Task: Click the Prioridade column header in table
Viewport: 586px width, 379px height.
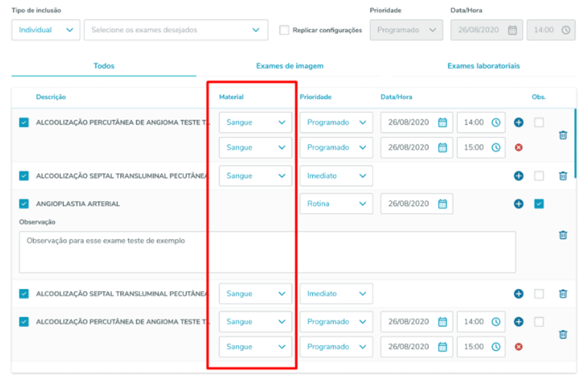Action: [316, 97]
